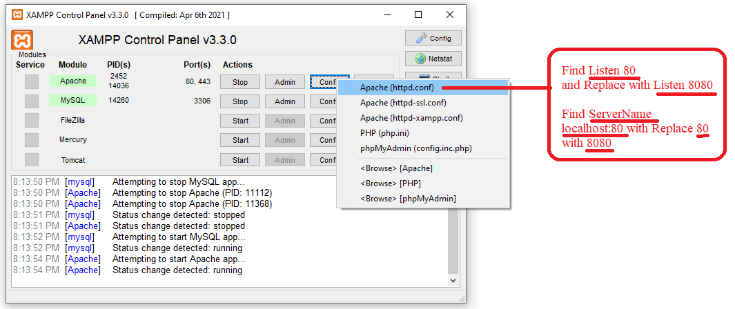The width and height of the screenshot is (735, 309).
Task: Select Apache (httpd.conf) from the menu
Action: coord(423,88)
